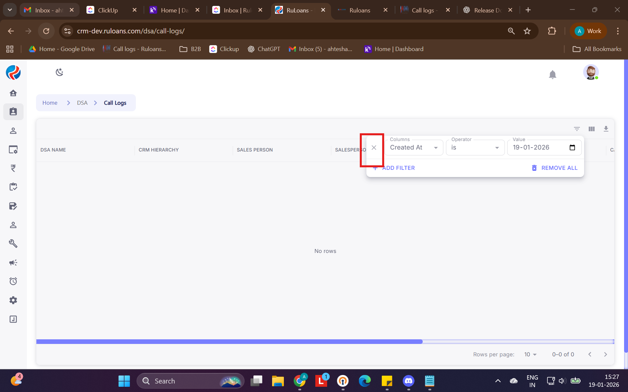This screenshot has height=392, width=628.
Task: Open the settings gear in sidebar
Action: (13, 300)
